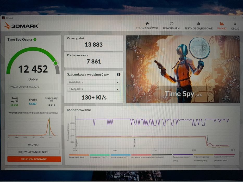
Task: Open the Testy Obciążeniowe tab
Action: tap(198, 26)
